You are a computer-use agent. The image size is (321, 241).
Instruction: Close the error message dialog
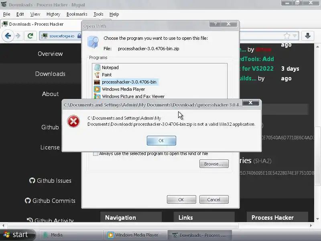(250, 102)
